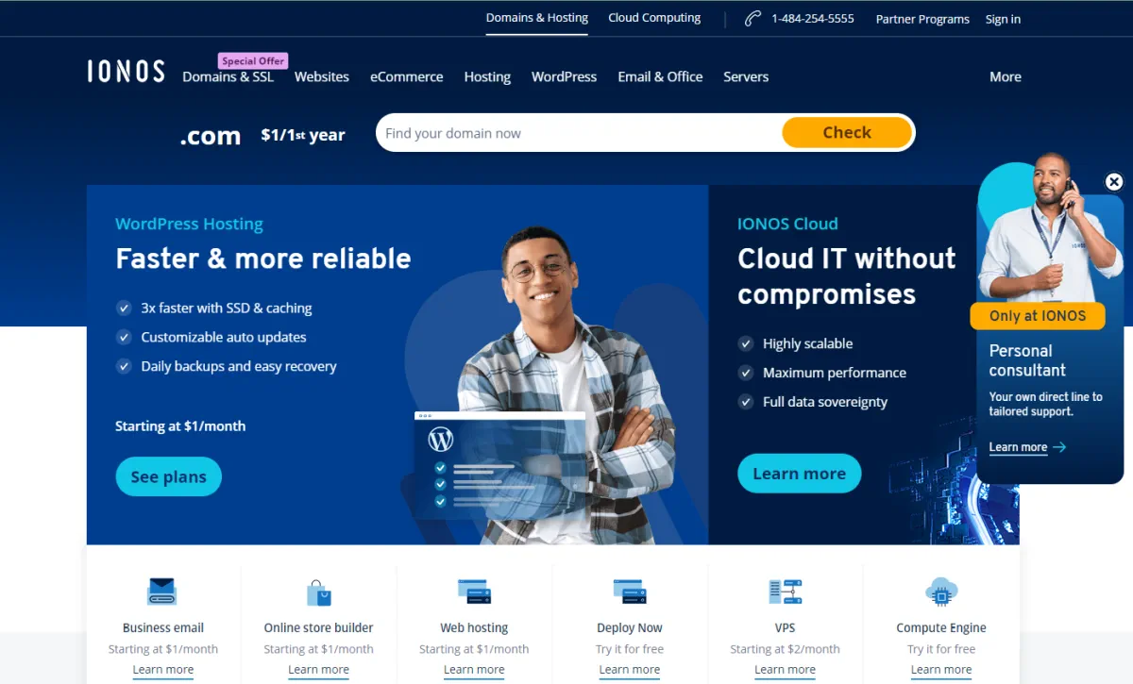
Task: Click the phone handset icon
Action: point(753,19)
